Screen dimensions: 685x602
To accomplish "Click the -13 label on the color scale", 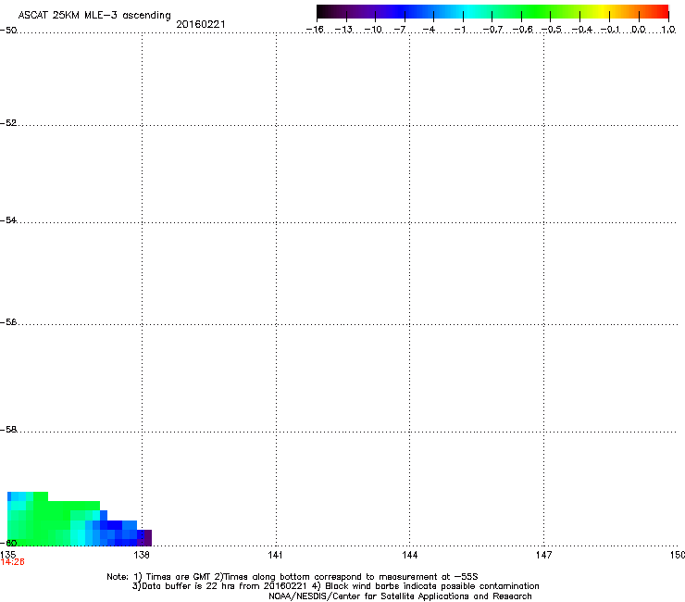I will [343, 30].
